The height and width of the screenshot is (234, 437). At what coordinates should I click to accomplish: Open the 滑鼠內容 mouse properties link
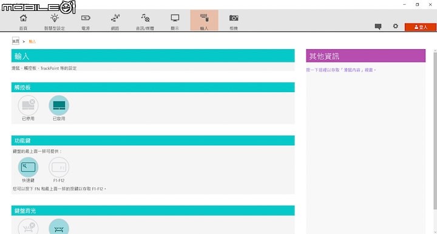pos(341,70)
